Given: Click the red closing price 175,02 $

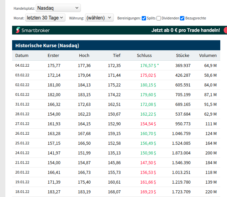Looking at the screenshot, I should (x=148, y=75).
